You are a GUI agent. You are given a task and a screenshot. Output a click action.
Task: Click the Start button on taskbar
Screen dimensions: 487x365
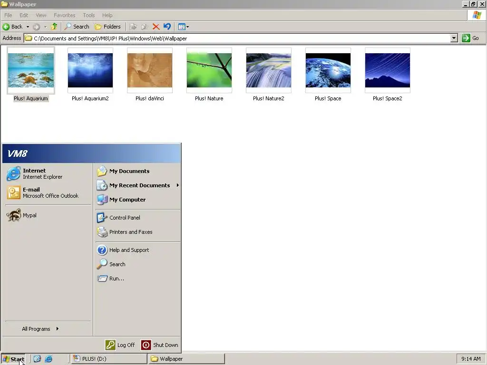(13, 359)
